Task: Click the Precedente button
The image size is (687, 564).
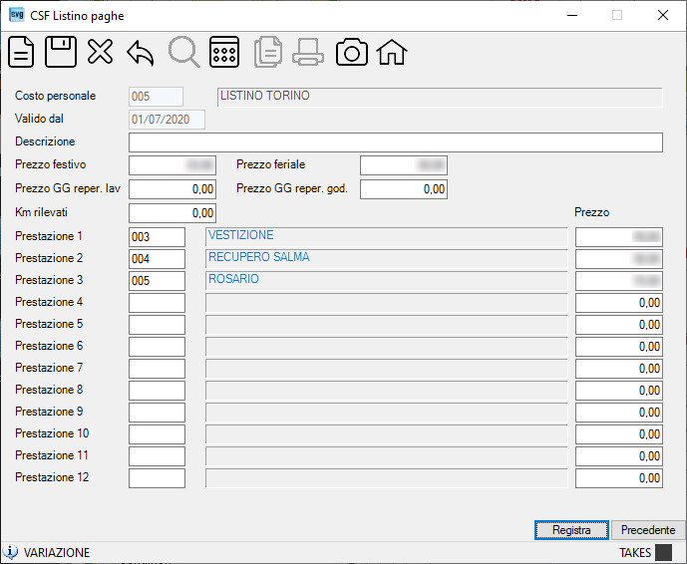Action: [x=648, y=530]
